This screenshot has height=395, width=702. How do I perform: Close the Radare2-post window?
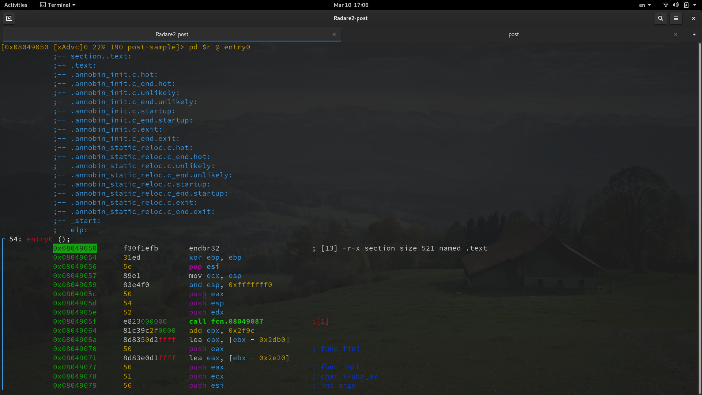693,18
